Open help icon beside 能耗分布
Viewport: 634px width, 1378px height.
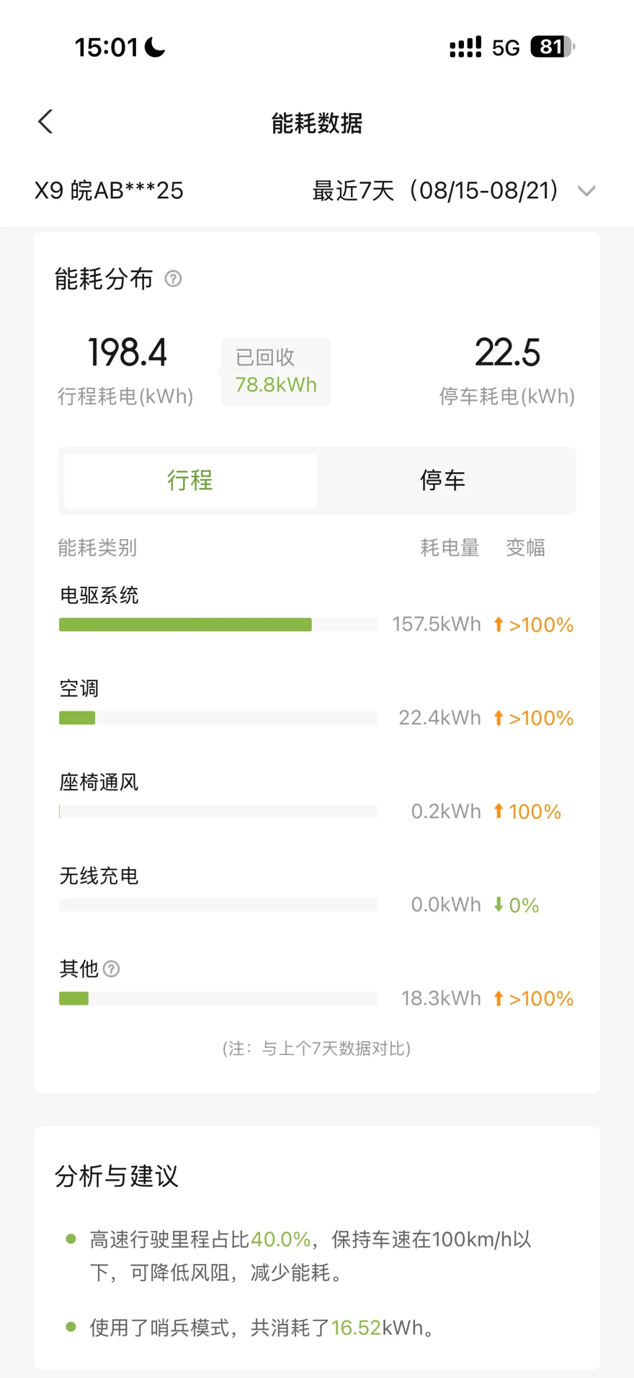point(173,278)
